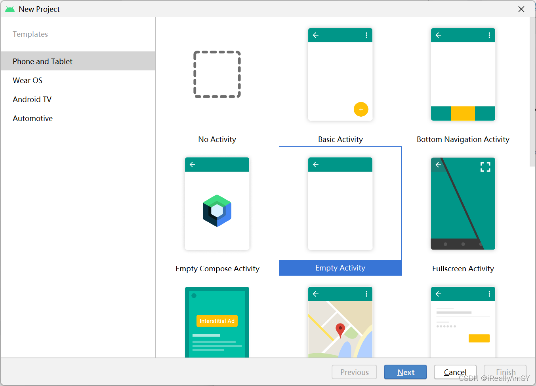Viewport: 536px width, 386px height.
Task: Choose the Fullscreen Activity template thumbnail
Action: 463,204
